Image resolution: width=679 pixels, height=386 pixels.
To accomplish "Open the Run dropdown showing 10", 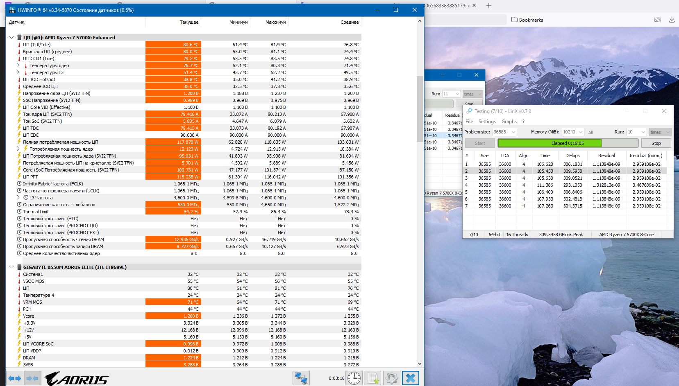I will coord(643,132).
